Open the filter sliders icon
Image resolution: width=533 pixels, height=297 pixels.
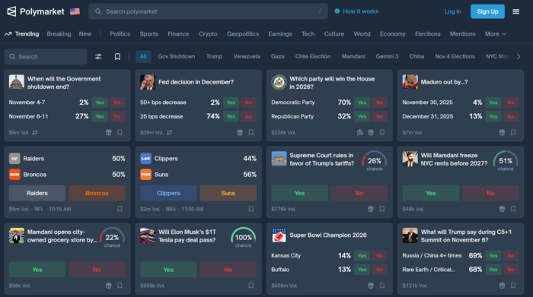pos(98,57)
